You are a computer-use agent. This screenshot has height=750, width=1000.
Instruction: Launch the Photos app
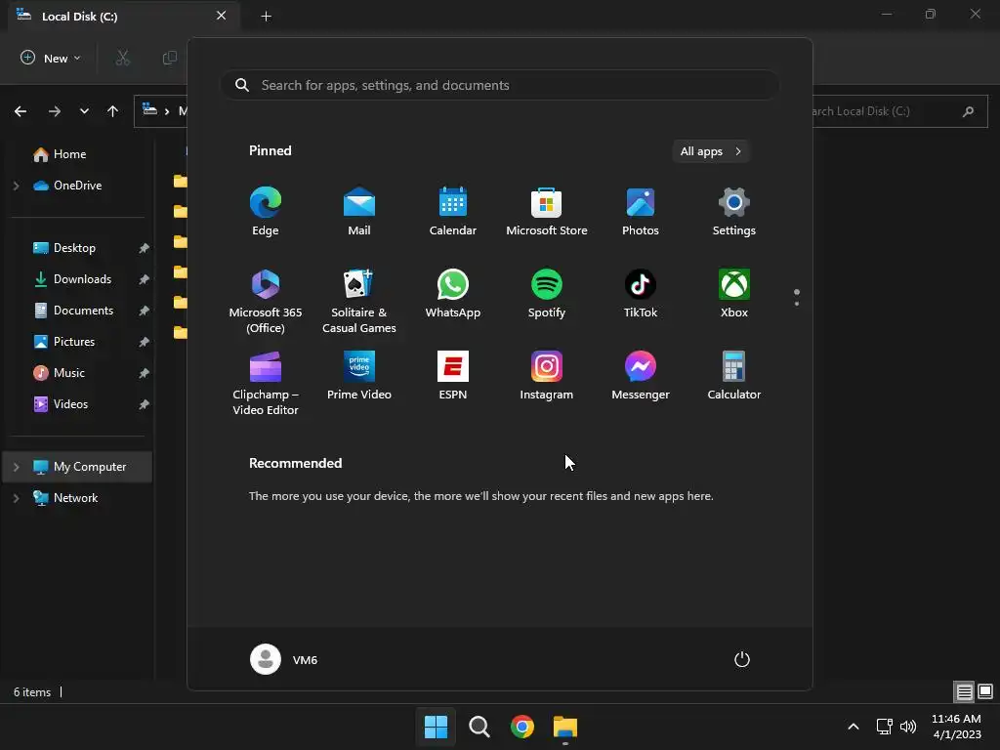point(641,212)
